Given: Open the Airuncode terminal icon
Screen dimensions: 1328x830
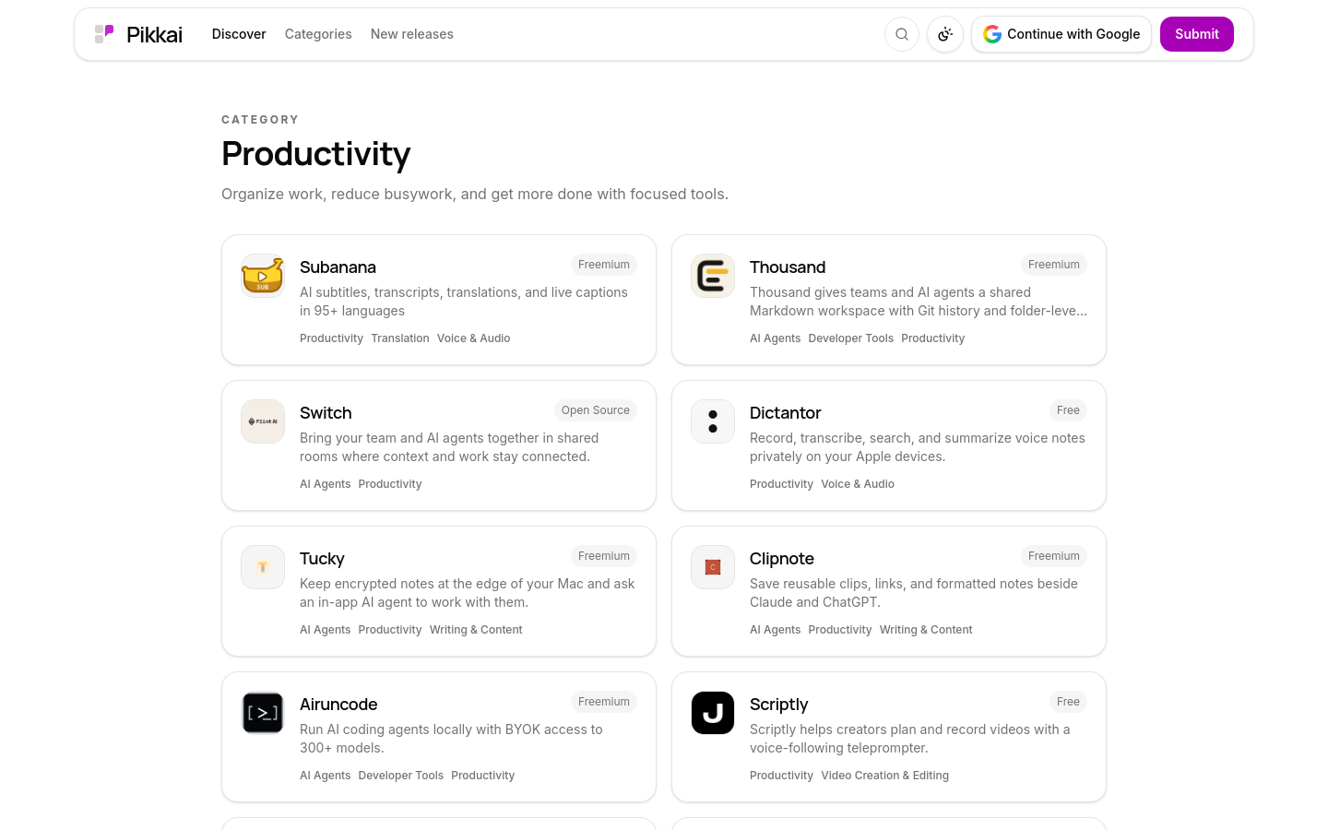Looking at the screenshot, I should tap(263, 713).
